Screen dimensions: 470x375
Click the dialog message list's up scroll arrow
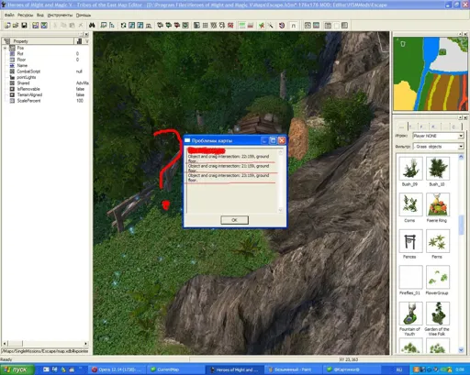coord(280,152)
